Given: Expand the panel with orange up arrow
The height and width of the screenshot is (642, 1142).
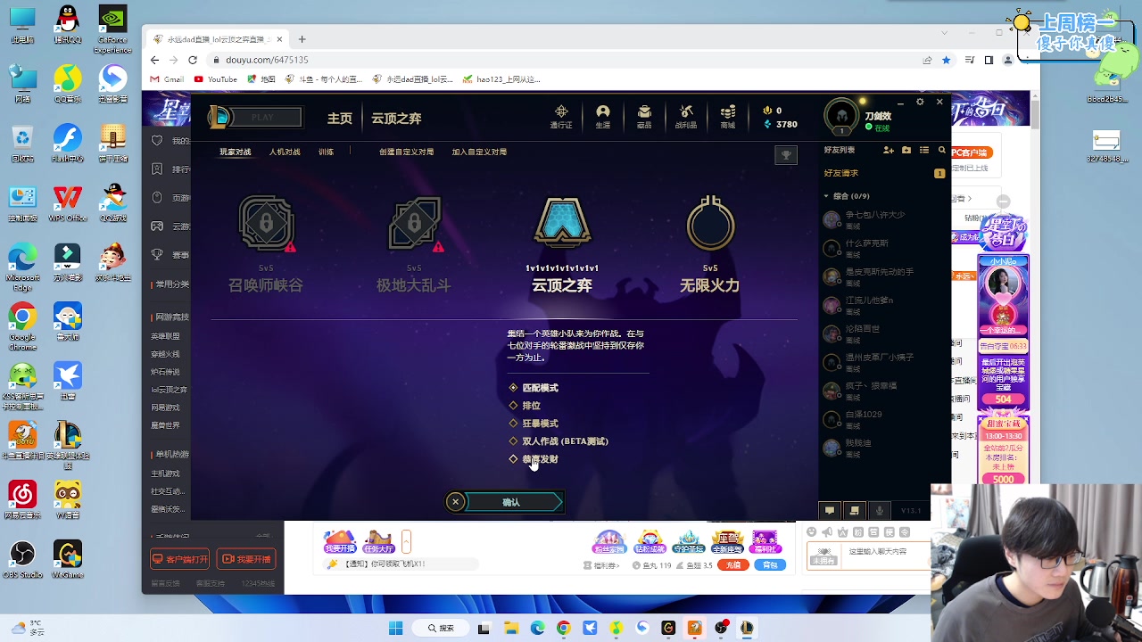Looking at the screenshot, I should click(406, 542).
